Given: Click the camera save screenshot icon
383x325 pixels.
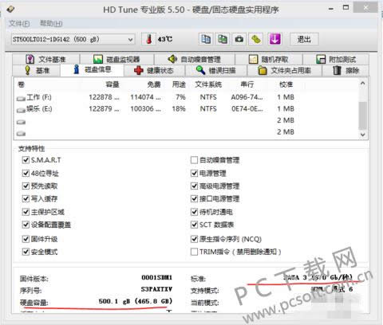Looking at the screenshot, I should (239, 39).
